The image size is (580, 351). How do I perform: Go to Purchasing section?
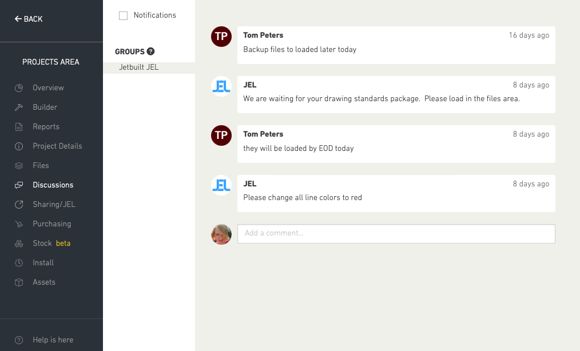coord(52,224)
